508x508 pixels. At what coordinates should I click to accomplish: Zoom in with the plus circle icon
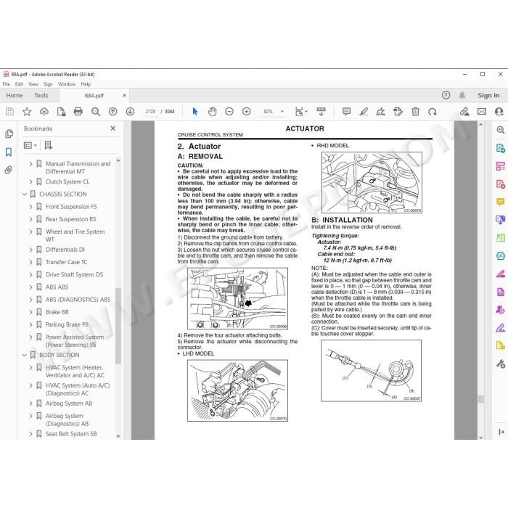(246, 112)
